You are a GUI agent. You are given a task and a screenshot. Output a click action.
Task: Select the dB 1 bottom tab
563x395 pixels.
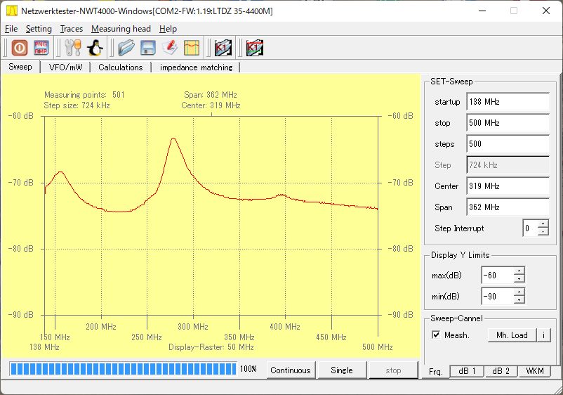pyautogui.click(x=467, y=371)
